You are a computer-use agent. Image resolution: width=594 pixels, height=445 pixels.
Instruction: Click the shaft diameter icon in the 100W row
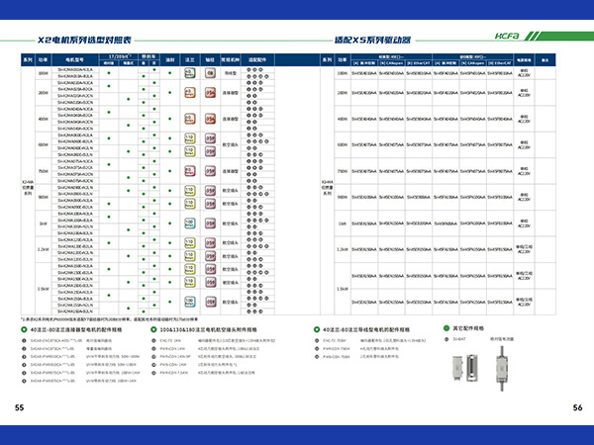tap(210, 73)
